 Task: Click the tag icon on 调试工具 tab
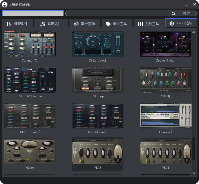click(x=108, y=24)
